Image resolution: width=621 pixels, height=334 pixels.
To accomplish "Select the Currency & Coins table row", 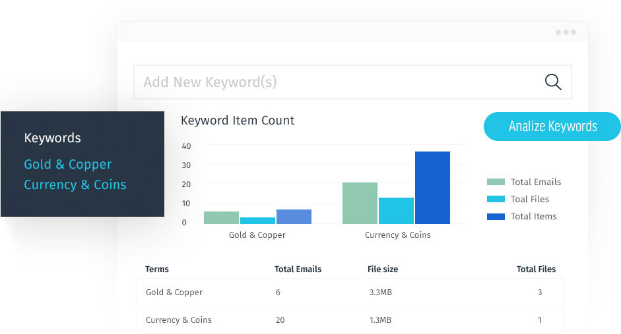I will coord(350,320).
